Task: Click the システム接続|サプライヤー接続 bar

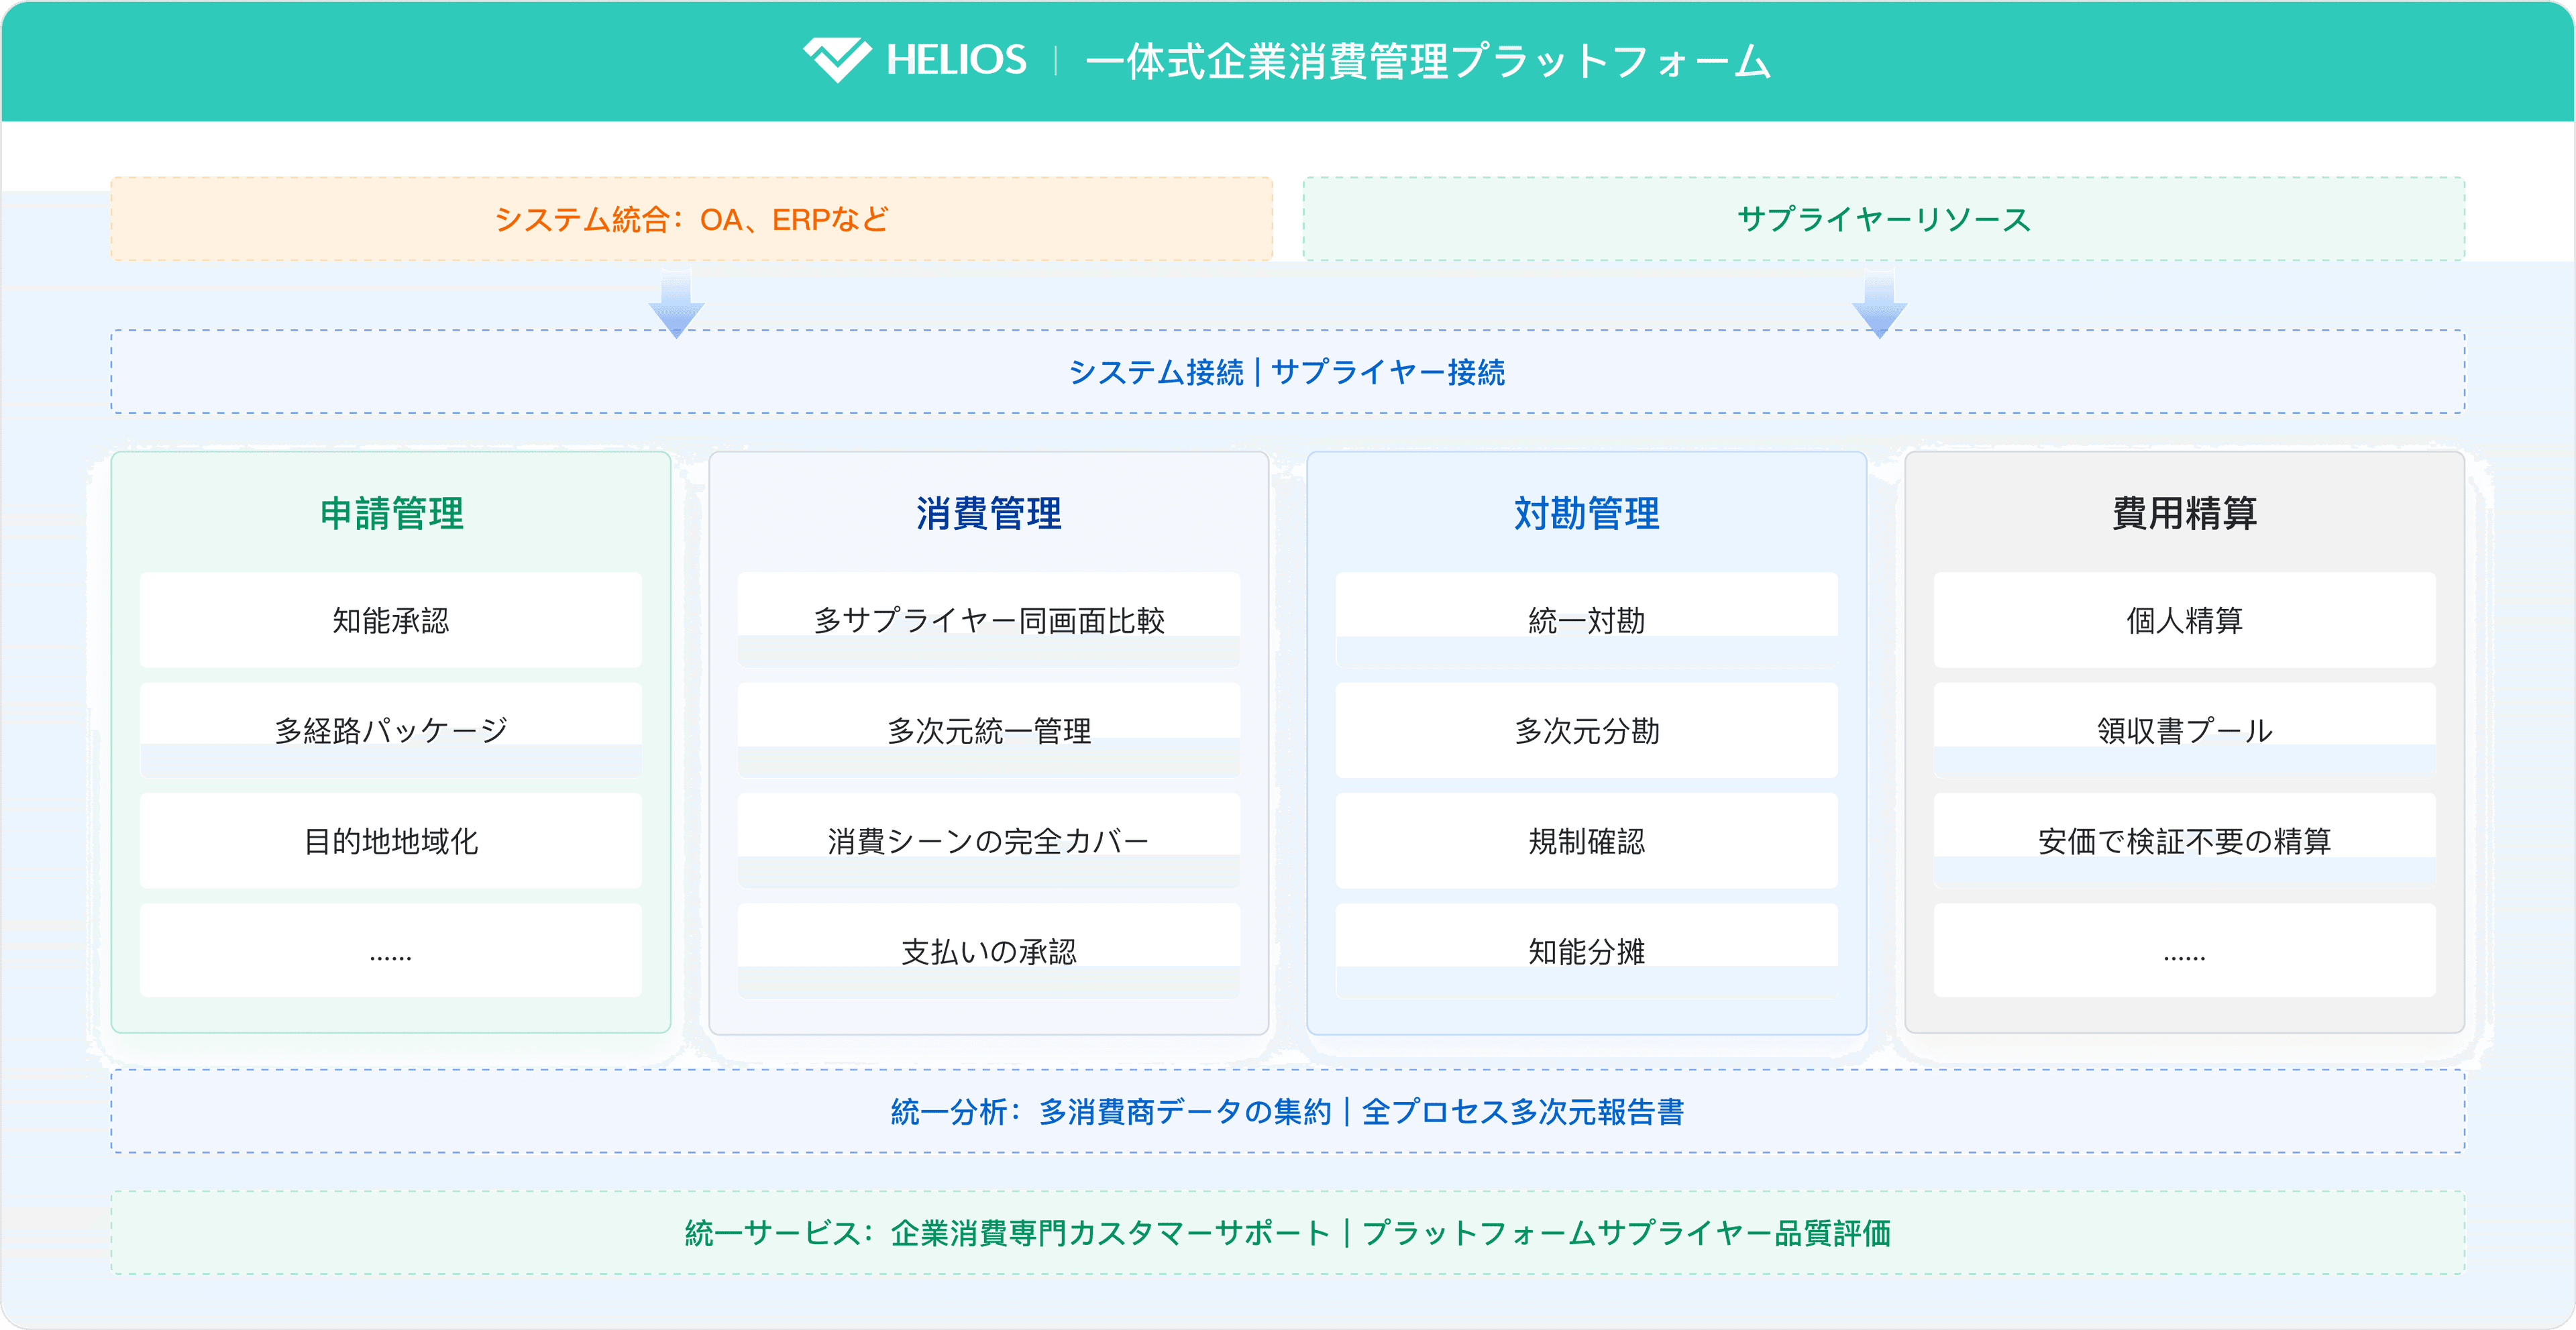Action: coord(1287,372)
